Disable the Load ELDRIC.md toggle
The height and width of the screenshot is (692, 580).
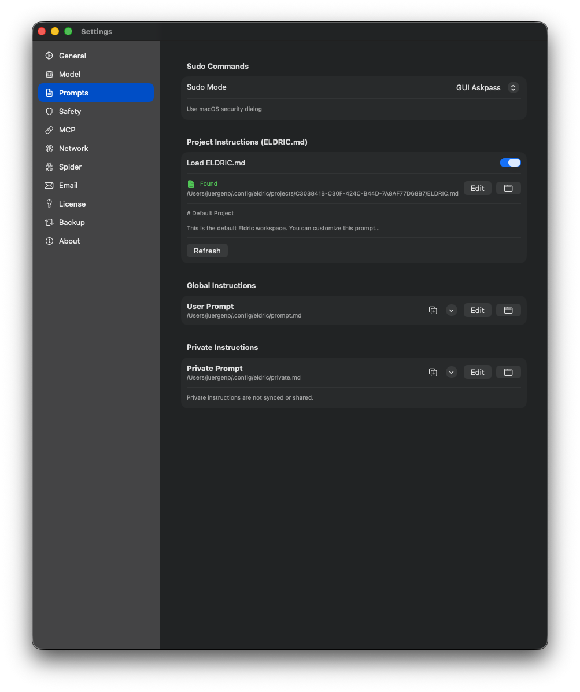(510, 163)
